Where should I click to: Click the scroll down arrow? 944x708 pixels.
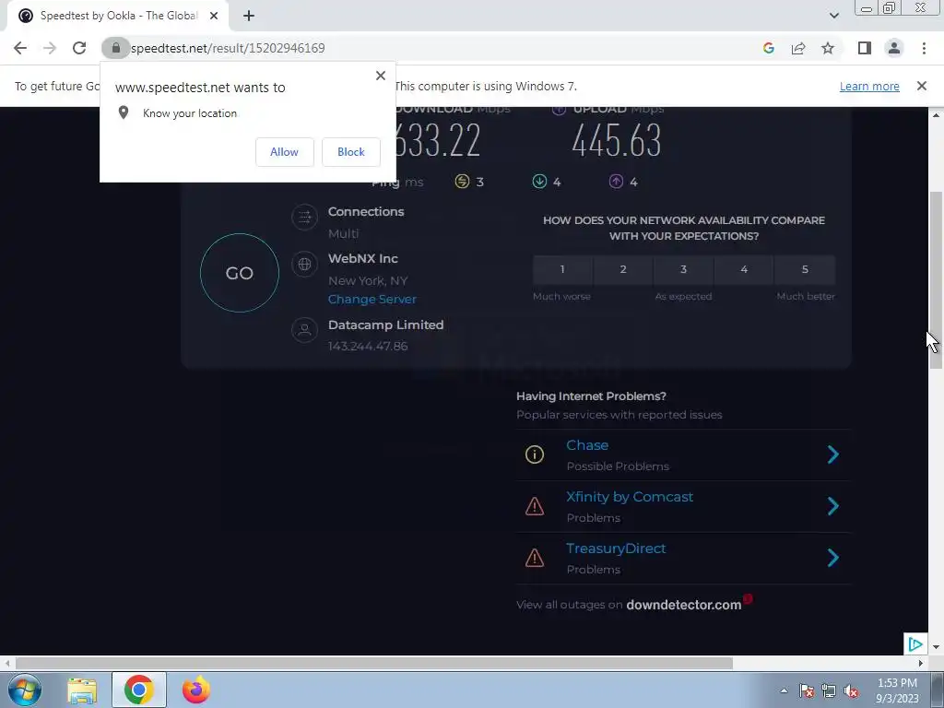point(936,647)
